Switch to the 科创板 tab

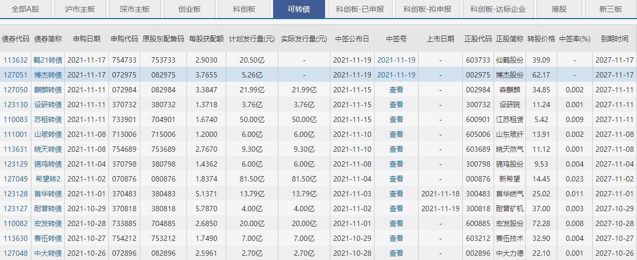click(x=244, y=9)
